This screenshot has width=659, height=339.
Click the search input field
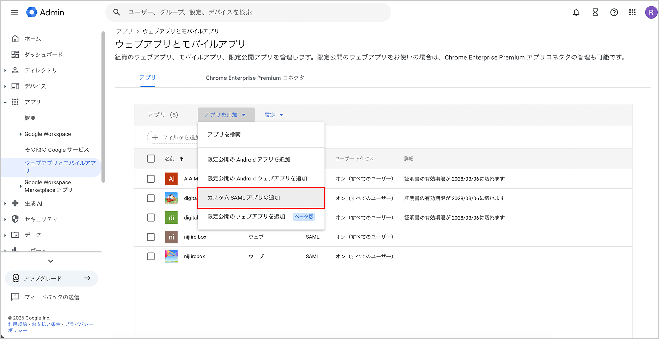click(x=254, y=12)
